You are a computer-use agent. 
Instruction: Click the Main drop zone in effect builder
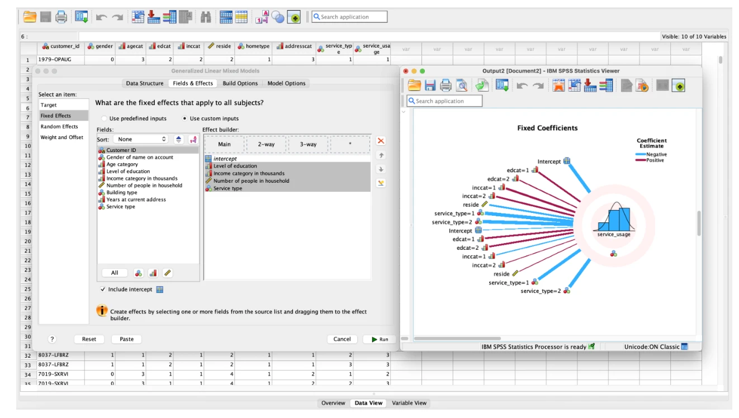(224, 144)
